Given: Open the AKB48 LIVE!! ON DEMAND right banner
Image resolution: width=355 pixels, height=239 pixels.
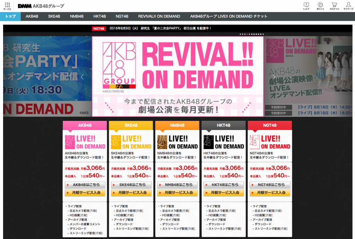Looking at the screenshot, I should point(308,76).
